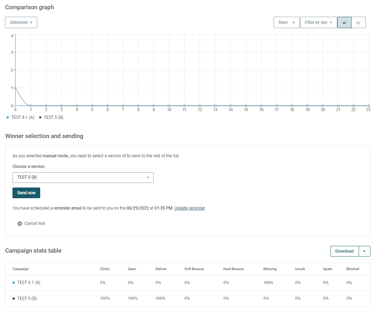Click the 100% Retrying value for TEST 4.1 (A)
The width and height of the screenshot is (375, 311).
pos(268,283)
